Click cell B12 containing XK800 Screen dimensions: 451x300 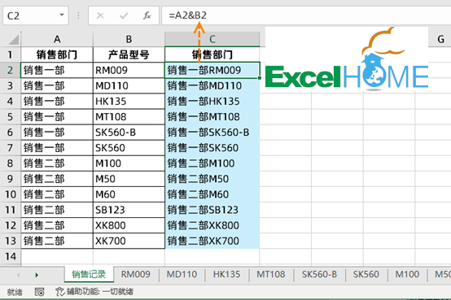tap(129, 225)
